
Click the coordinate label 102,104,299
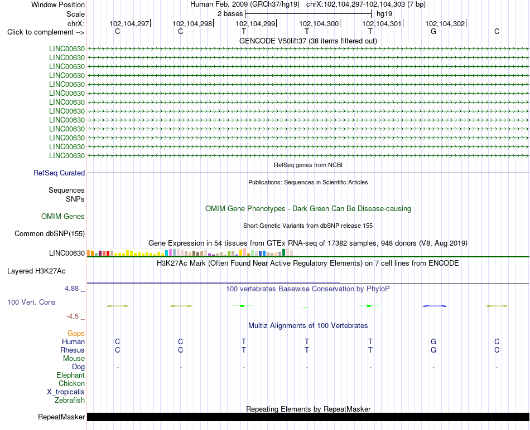point(255,23)
